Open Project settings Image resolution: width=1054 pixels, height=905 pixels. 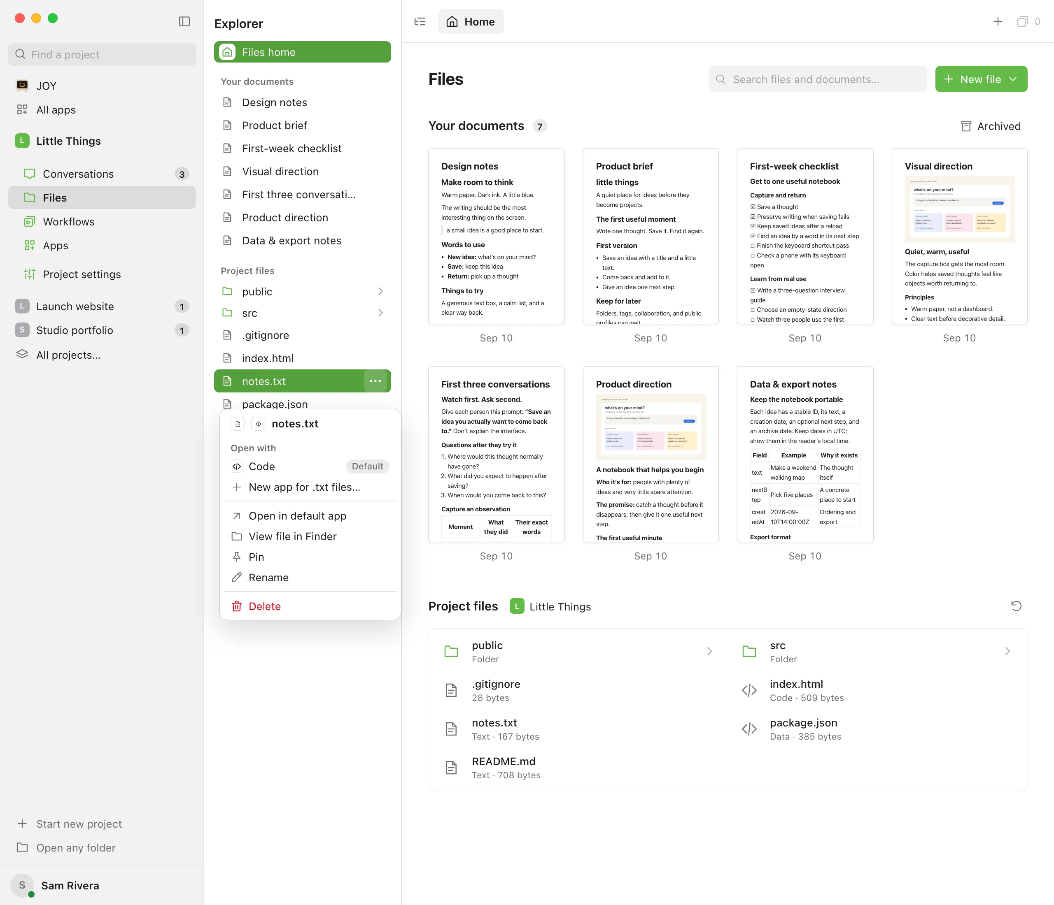tap(102, 274)
